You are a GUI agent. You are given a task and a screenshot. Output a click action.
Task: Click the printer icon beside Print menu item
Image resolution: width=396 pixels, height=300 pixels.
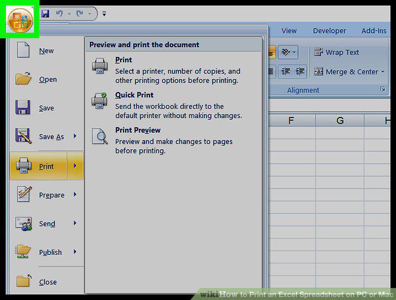click(x=24, y=166)
